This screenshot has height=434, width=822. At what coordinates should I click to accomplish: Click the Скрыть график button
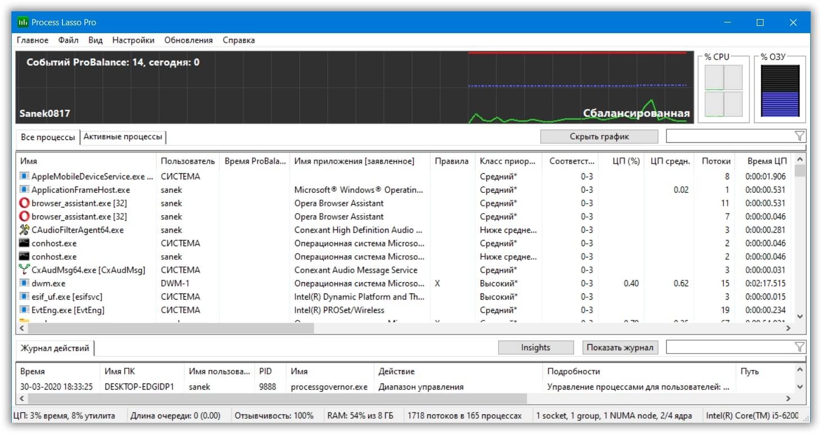599,137
